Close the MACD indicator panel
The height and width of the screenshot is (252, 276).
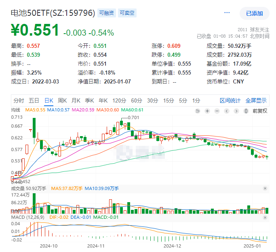click(x=265, y=218)
